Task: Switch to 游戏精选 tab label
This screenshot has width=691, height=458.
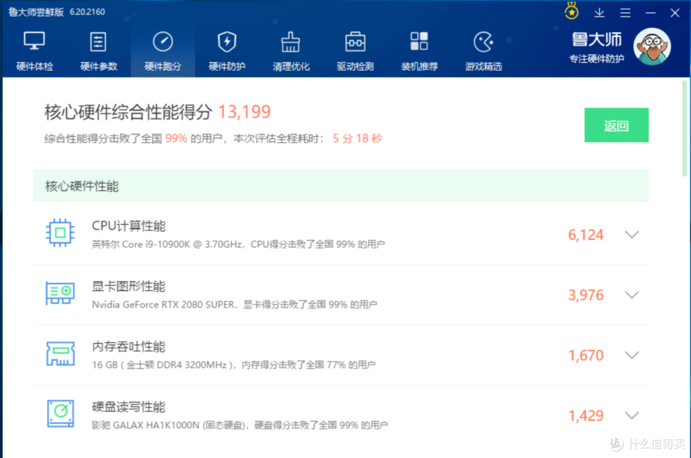Action: 484,67
